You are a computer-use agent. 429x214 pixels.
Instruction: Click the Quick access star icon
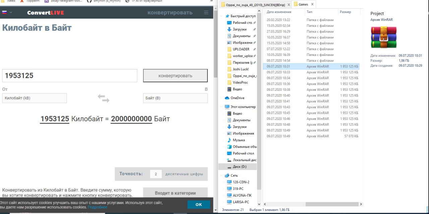[228, 16]
